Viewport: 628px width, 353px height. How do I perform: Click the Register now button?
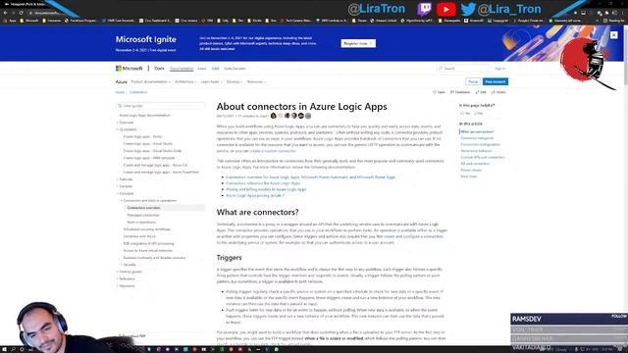(x=358, y=43)
